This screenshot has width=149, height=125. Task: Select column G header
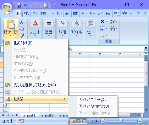[x=120, y=55]
